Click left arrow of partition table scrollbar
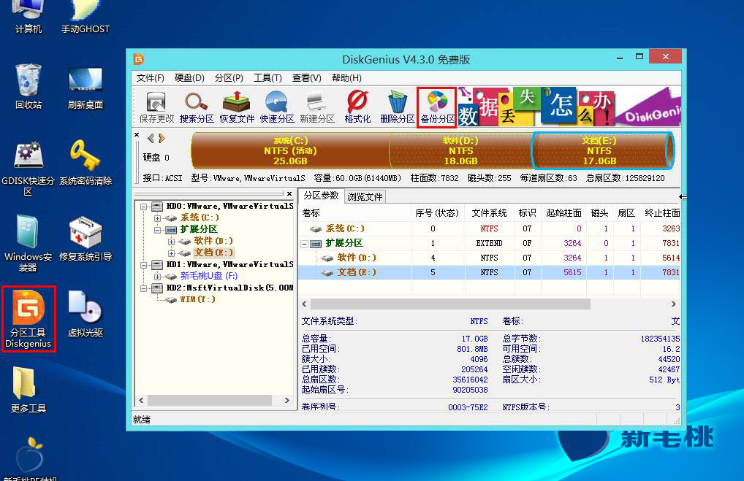The width and height of the screenshot is (744, 481). click(305, 304)
